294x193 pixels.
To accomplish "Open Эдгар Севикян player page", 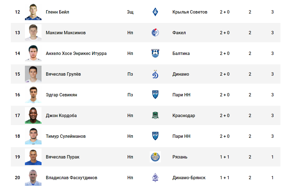I will [x=61, y=95].
